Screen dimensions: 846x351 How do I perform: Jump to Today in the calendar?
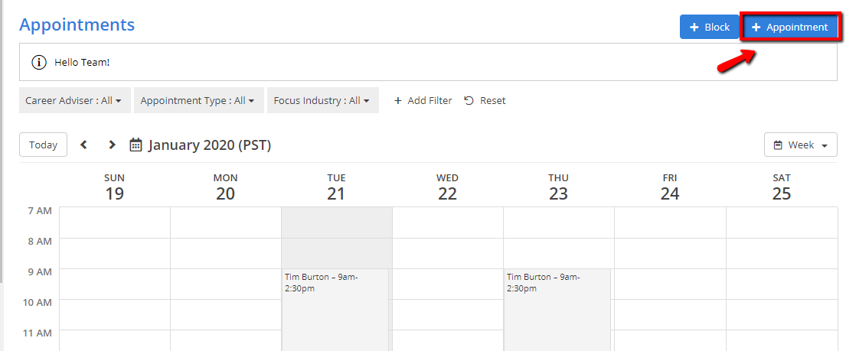43,145
